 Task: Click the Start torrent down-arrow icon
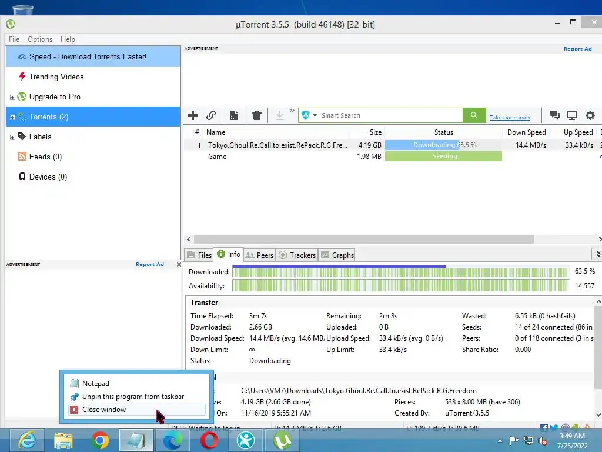point(280,115)
